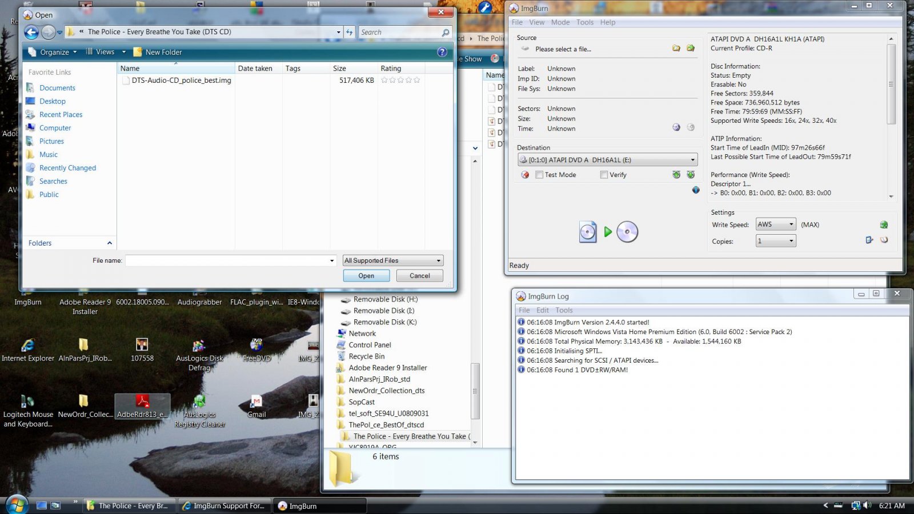Enable Test Mode checkbox
Image resolution: width=914 pixels, height=514 pixels.
539,175
